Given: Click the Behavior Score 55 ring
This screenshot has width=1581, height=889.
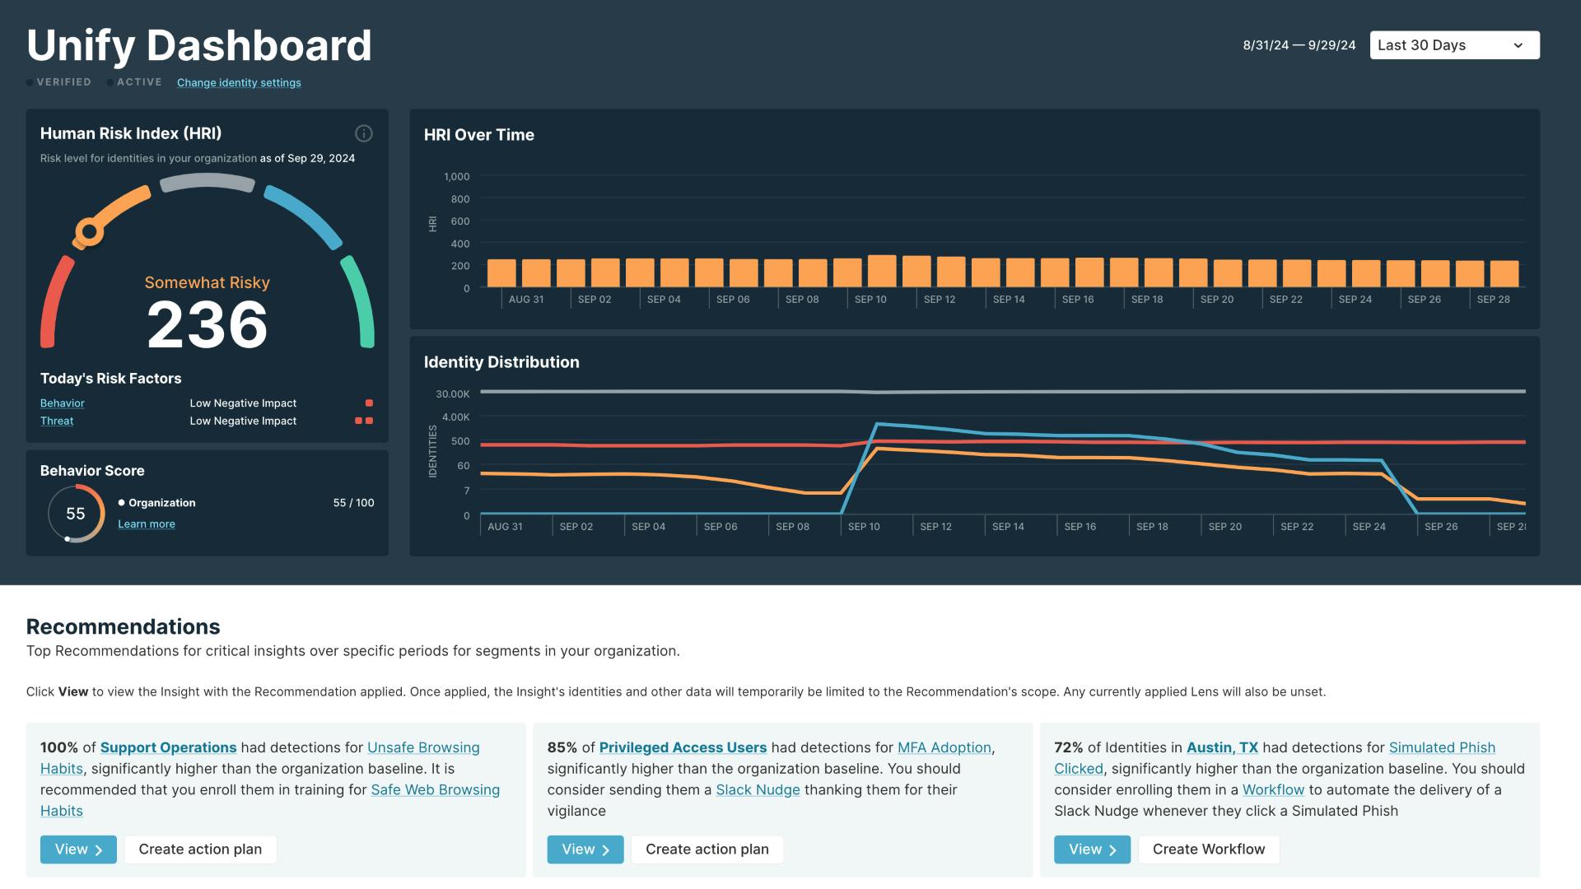Looking at the screenshot, I should pyautogui.click(x=76, y=514).
